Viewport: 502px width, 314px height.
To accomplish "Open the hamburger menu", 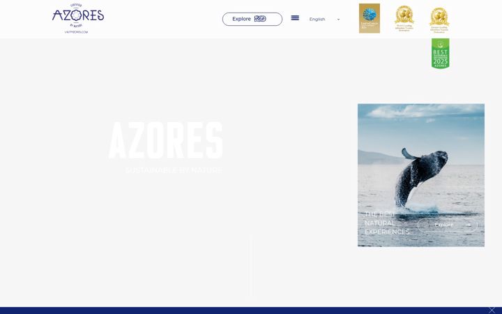I will (x=295, y=18).
